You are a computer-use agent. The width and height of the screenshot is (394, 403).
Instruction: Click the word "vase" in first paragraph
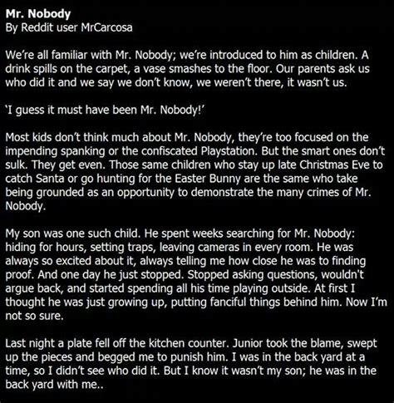coord(153,69)
